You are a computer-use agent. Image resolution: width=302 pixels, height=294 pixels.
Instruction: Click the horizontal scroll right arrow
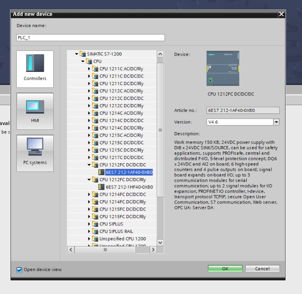(x=153, y=250)
